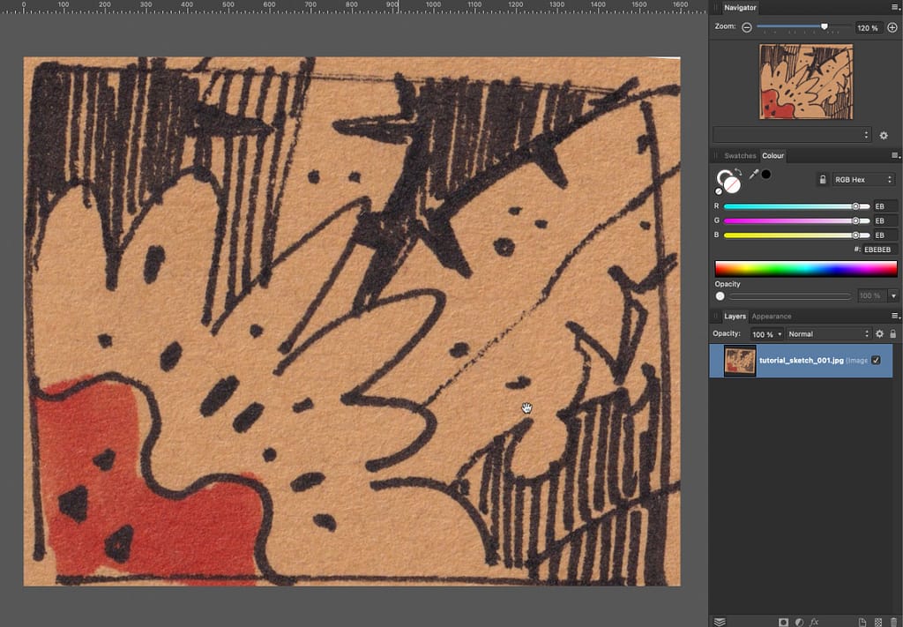Click the zoom in plus icon in Navigator
Image resolution: width=903 pixels, height=627 pixels.
[x=892, y=27]
